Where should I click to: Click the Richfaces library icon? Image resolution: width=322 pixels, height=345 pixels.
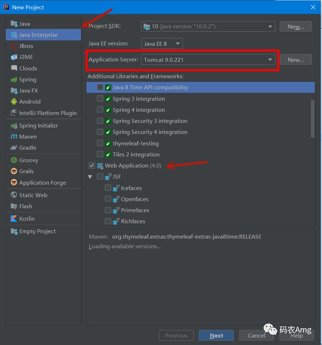pyautogui.click(x=116, y=221)
